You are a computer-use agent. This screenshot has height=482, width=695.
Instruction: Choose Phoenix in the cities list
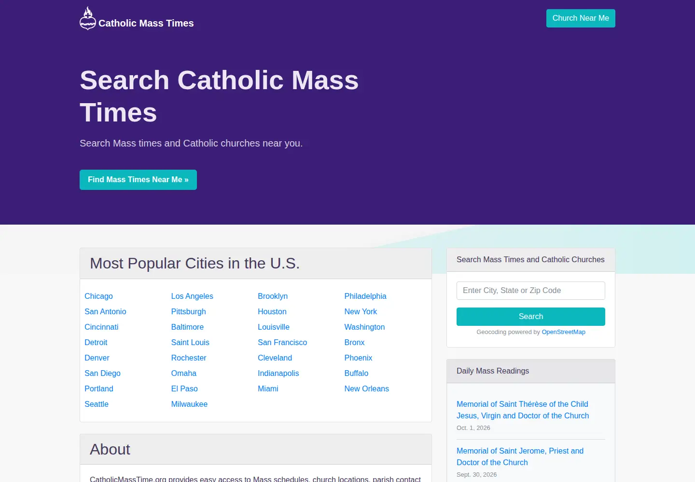(x=358, y=358)
